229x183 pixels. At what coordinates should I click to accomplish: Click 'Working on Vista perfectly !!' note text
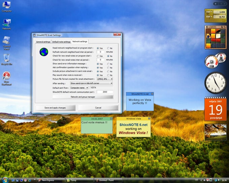coord(140,101)
